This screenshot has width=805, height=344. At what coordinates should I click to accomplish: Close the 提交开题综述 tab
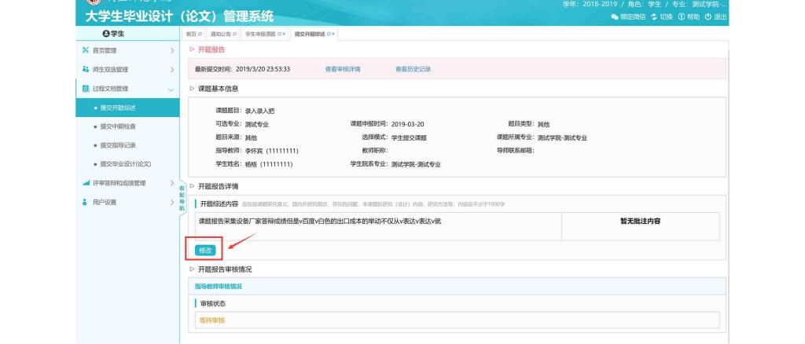(x=333, y=35)
